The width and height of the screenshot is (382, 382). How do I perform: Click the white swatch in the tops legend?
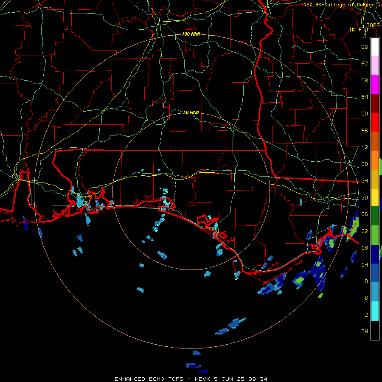click(375, 47)
